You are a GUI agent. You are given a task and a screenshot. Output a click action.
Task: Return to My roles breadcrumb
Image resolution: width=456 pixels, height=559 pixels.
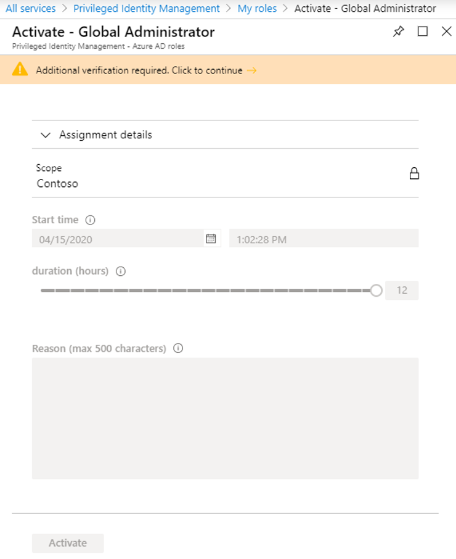pos(257,9)
